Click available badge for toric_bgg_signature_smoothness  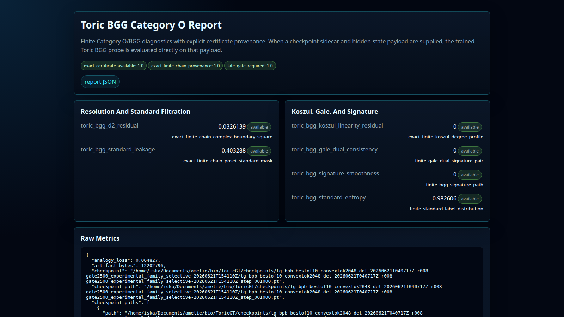pos(470,175)
